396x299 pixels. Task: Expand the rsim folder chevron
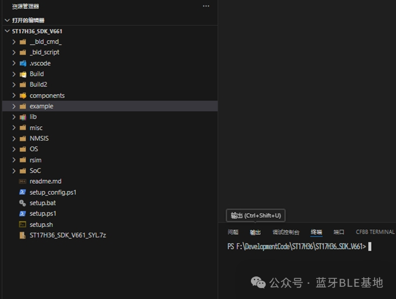[x=14, y=160]
